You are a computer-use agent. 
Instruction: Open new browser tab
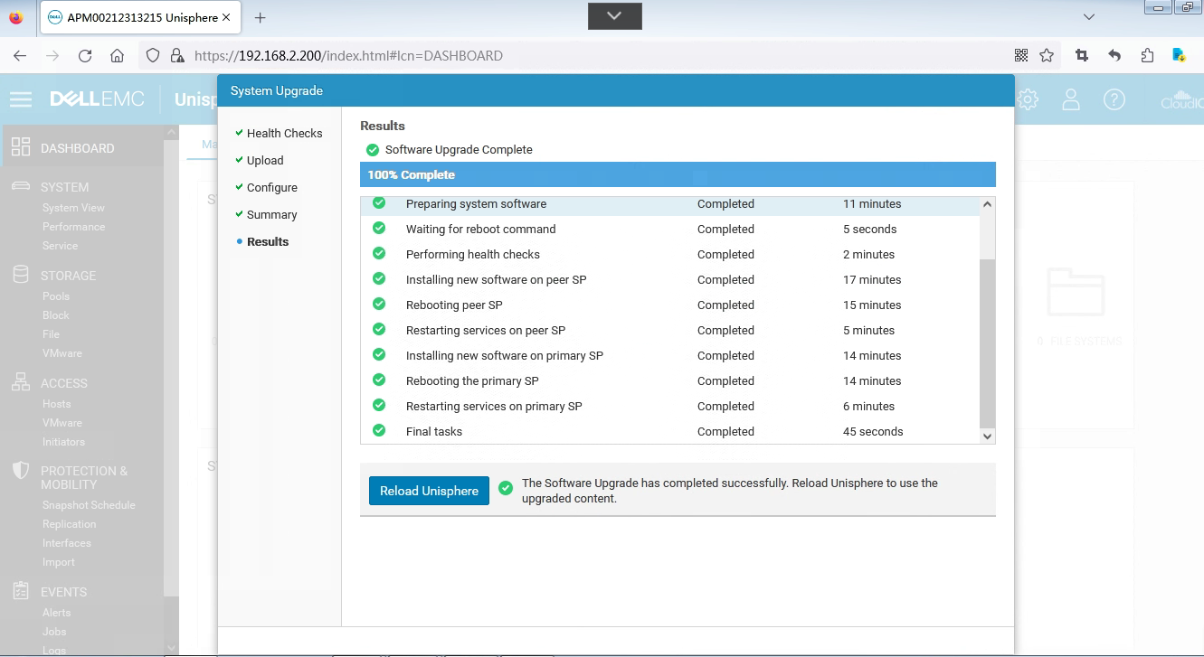(261, 17)
